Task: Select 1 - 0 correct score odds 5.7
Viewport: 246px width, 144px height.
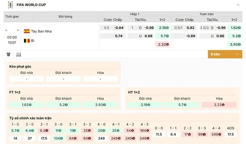Action: 15,131
